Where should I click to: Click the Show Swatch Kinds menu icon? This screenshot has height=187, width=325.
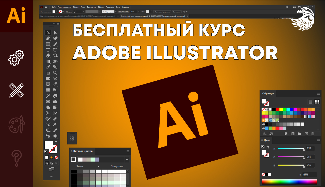click(286, 134)
